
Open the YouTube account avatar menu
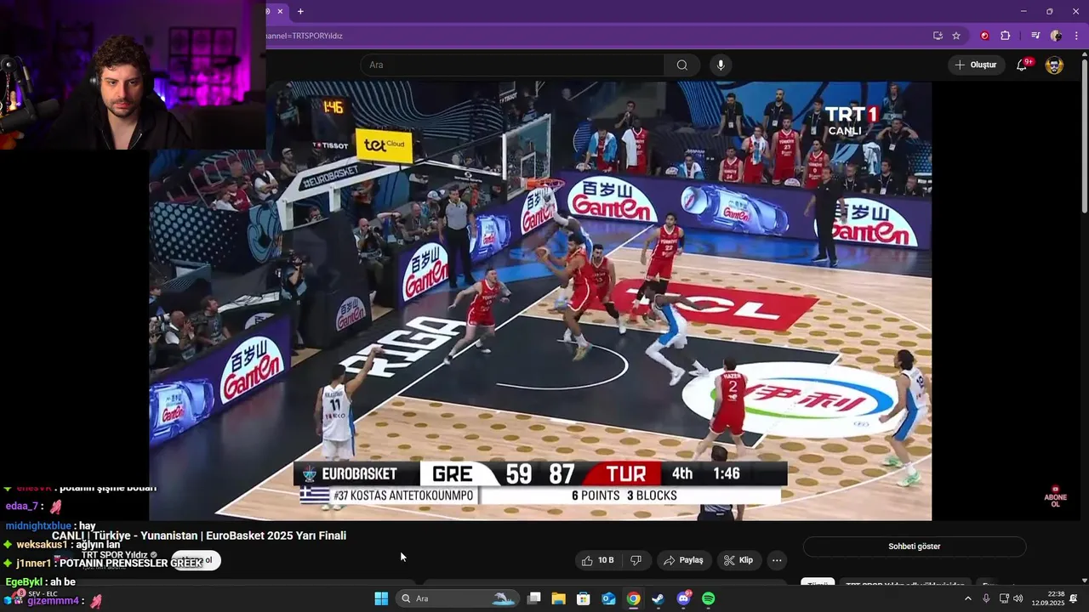[1054, 65]
